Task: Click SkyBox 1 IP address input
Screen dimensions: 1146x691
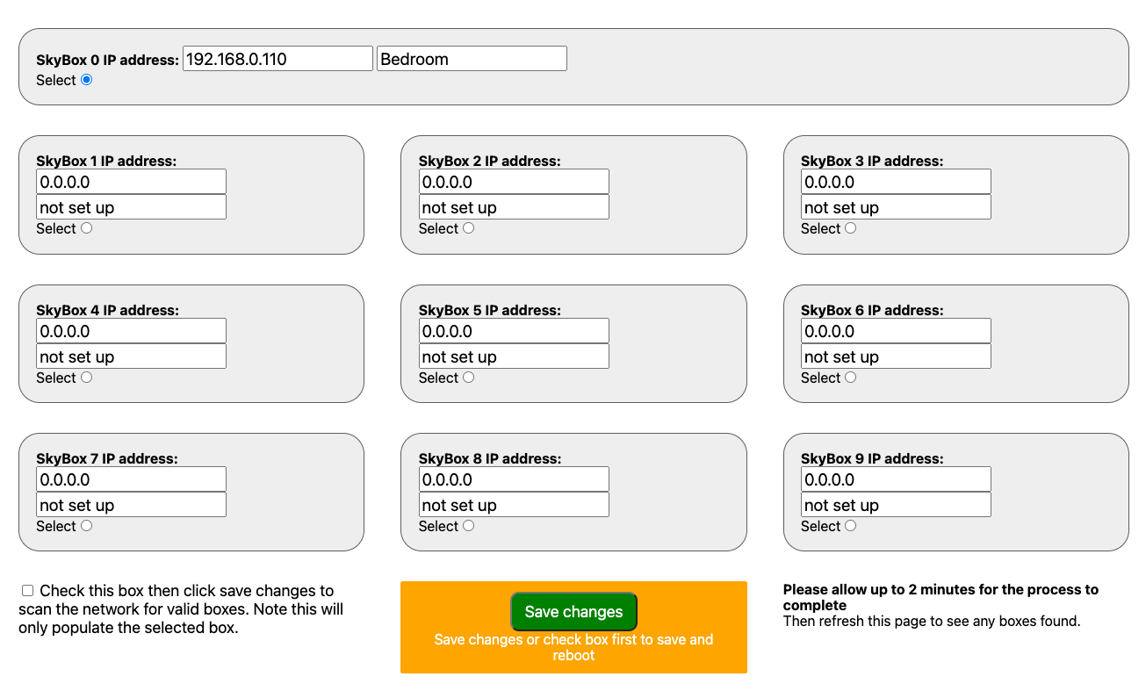Action: (x=131, y=182)
